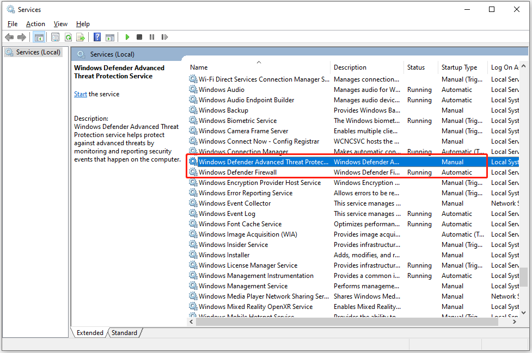Open the View menu
The image size is (532, 353).
point(60,23)
